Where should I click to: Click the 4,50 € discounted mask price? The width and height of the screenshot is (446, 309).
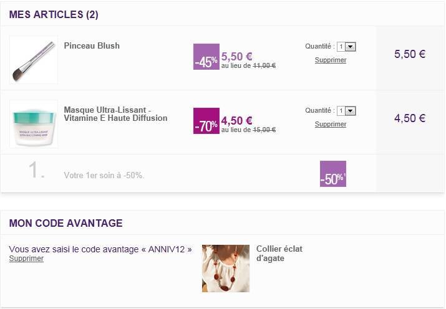point(236,120)
